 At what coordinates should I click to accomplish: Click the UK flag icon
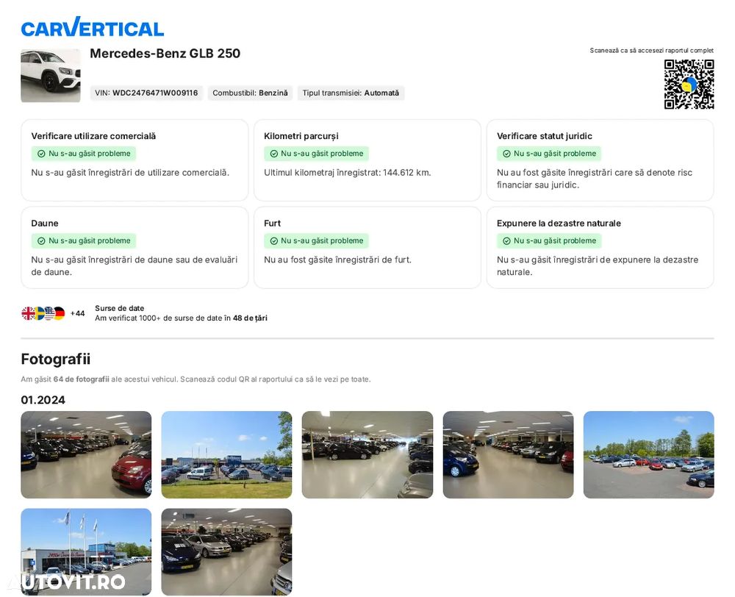tap(28, 313)
